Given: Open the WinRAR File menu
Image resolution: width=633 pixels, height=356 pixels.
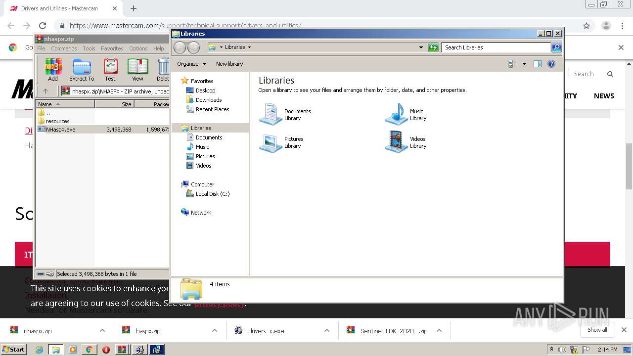Looking at the screenshot, I should (41, 48).
